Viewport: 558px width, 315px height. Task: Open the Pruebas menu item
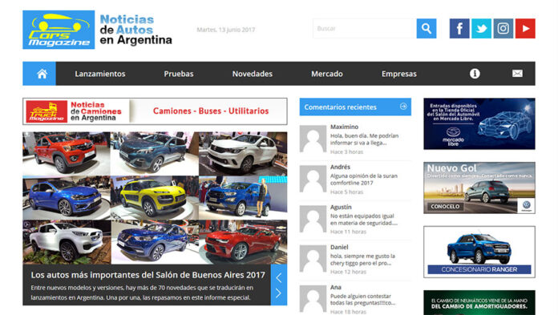(x=179, y=74)
